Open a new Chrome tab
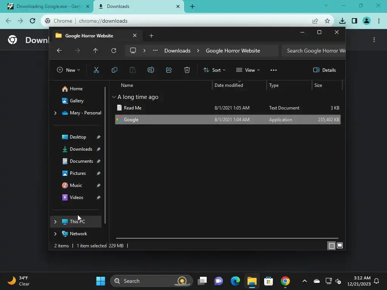 pos(192,6)
